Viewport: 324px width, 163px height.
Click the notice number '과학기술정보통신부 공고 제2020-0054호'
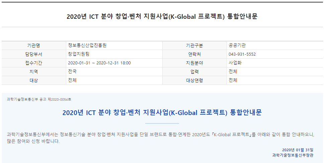(x=39, y=99)
